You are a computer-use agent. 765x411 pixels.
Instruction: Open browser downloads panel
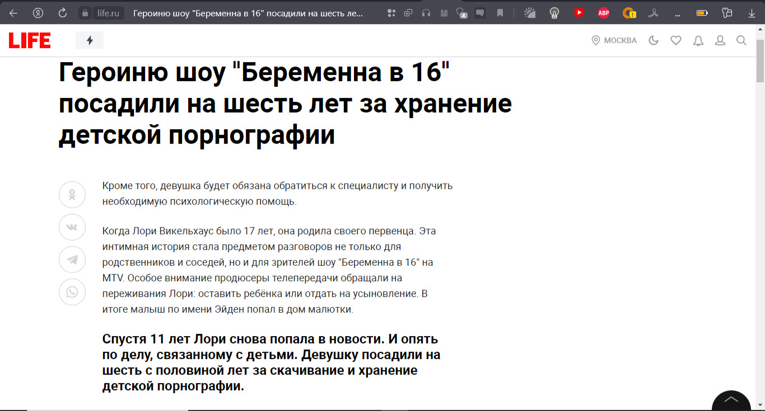(752, 13)
